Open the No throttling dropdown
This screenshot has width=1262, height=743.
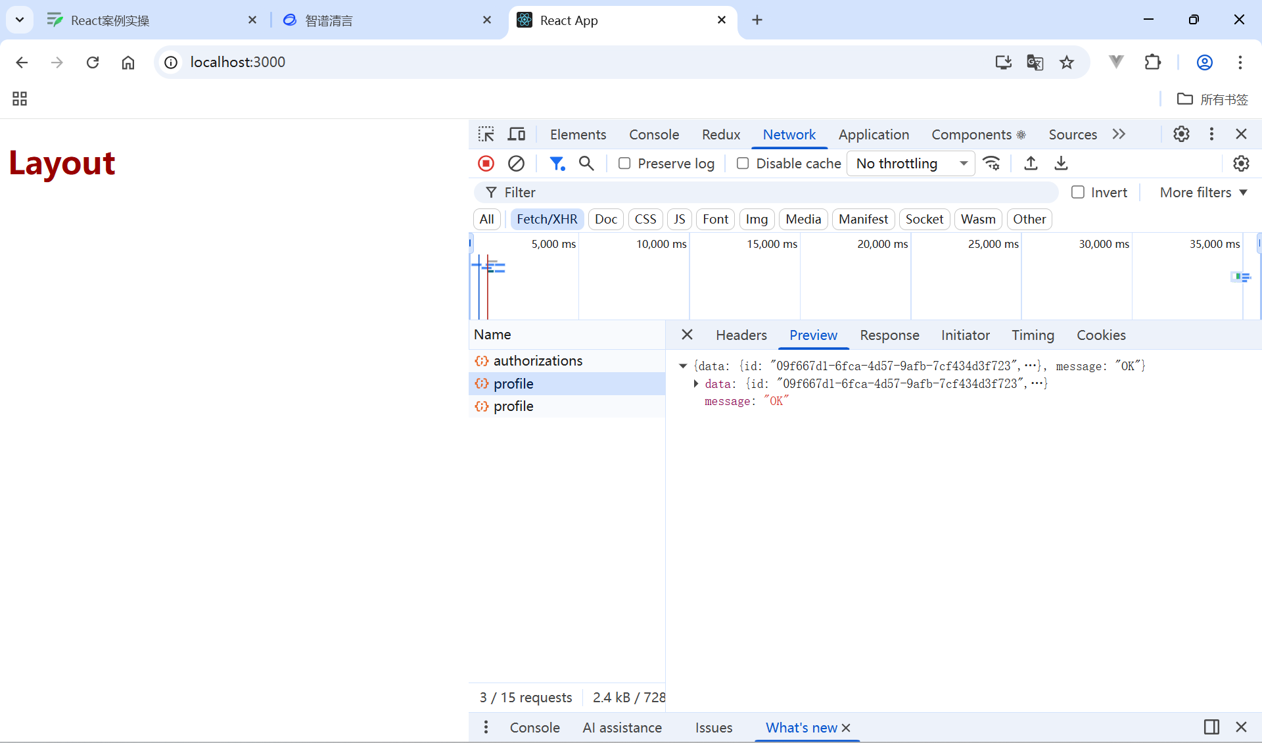911,163
